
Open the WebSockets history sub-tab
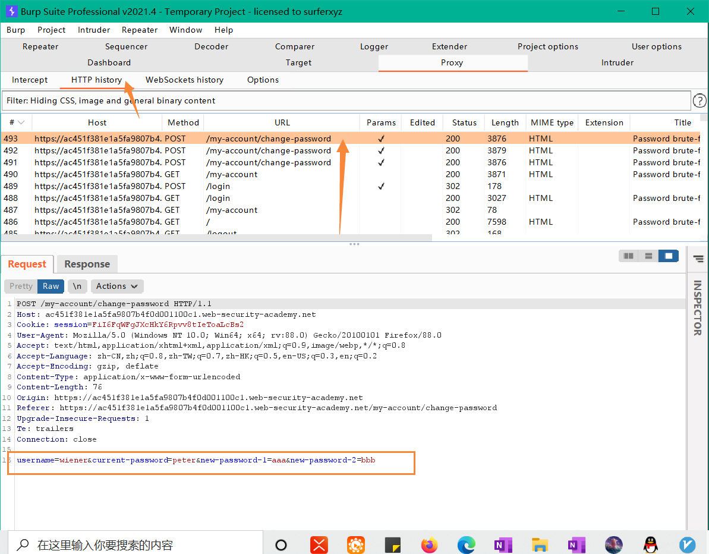(x=184, y=80)
